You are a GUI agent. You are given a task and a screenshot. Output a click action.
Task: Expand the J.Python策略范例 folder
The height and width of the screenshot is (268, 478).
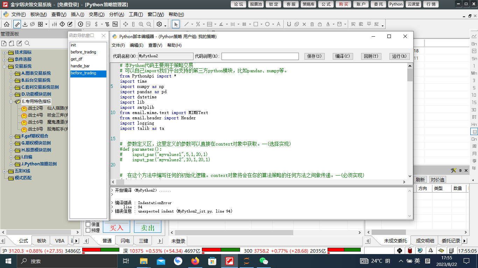click(11, 164)
